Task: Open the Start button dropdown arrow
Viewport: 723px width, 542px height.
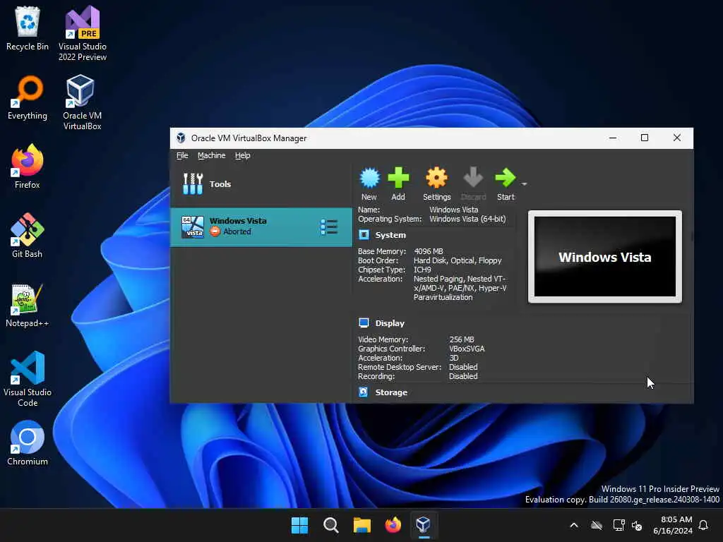Action: [525, 184]
